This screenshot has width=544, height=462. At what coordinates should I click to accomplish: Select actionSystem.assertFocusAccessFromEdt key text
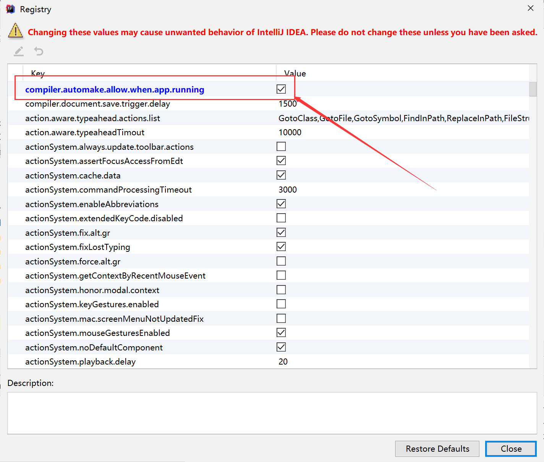click(104, 161)
